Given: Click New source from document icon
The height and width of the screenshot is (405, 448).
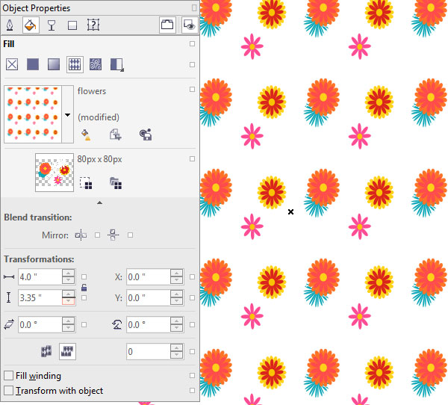Looking at the screenshot, I should click(x=86, y=183).
